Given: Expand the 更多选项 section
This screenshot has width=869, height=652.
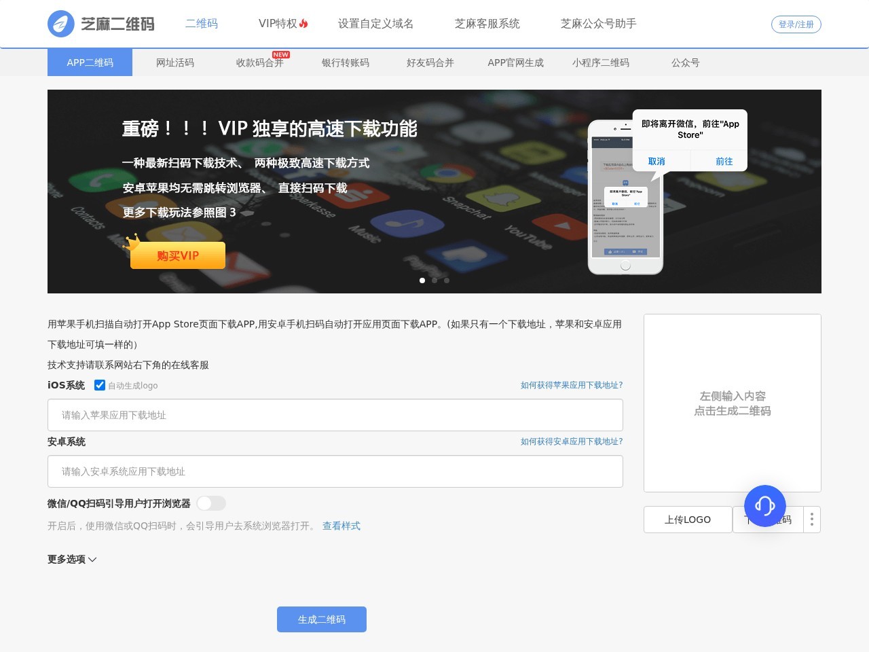Looking at the screenshot, I should point(72,559).
